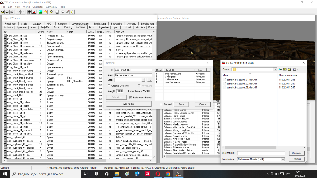Viewport: 317px width, 178px height.
Task: Open the Gameplay menu
Action: point(52,7)
